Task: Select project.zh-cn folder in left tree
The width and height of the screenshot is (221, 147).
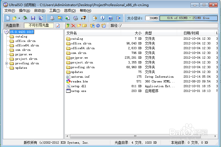Action: (x=26, y=59)
